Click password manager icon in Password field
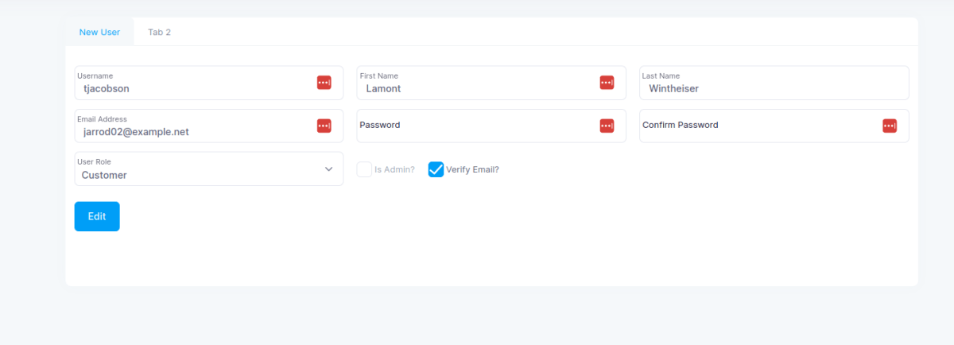The image size is (954, 345). point(607,126)
